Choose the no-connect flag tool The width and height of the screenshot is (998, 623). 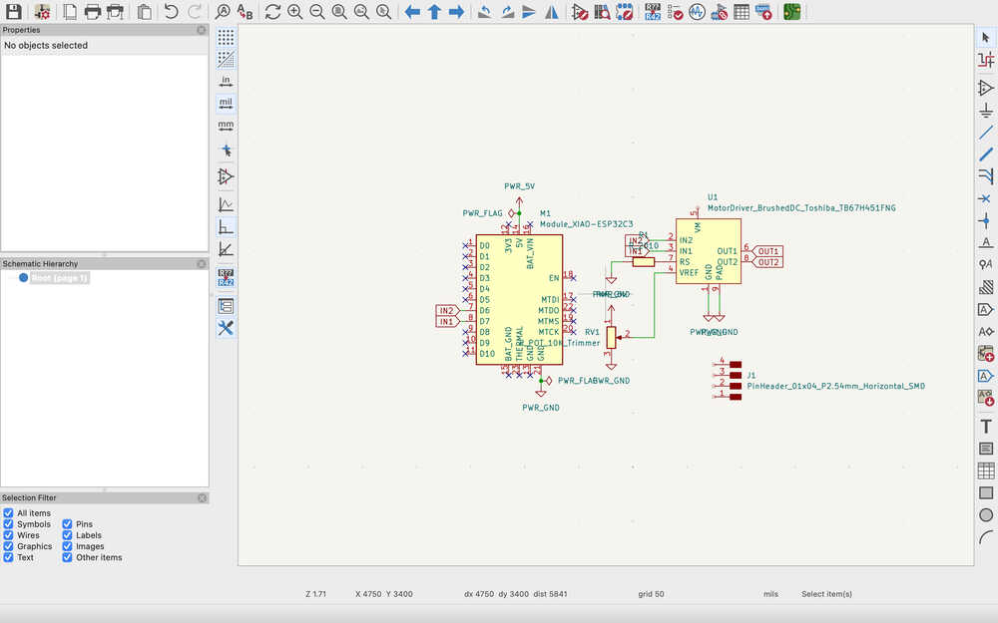[x=986, y=198]
